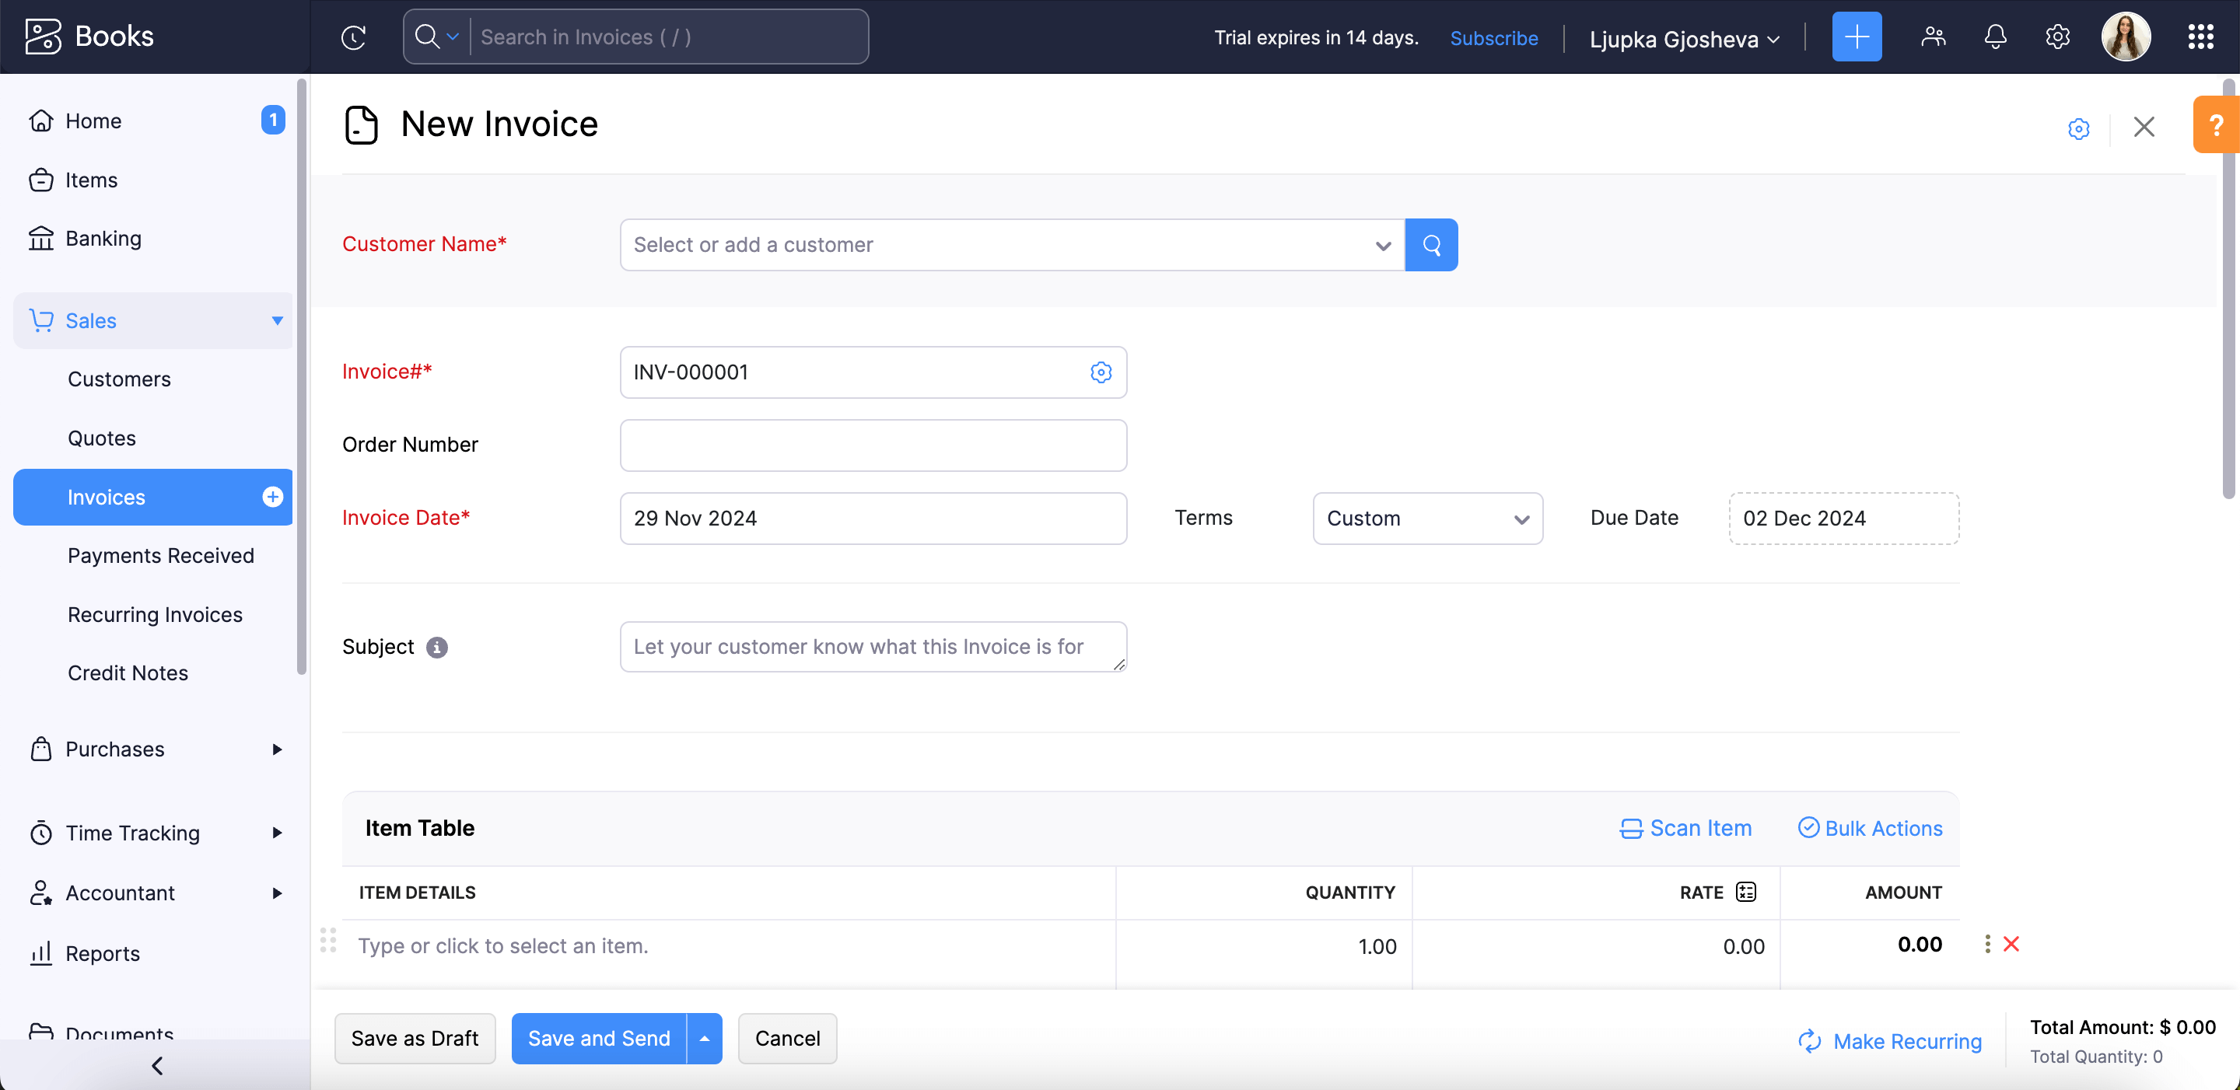
Task: Open search scope dropdown magnifier
Action: coord(436,37)
